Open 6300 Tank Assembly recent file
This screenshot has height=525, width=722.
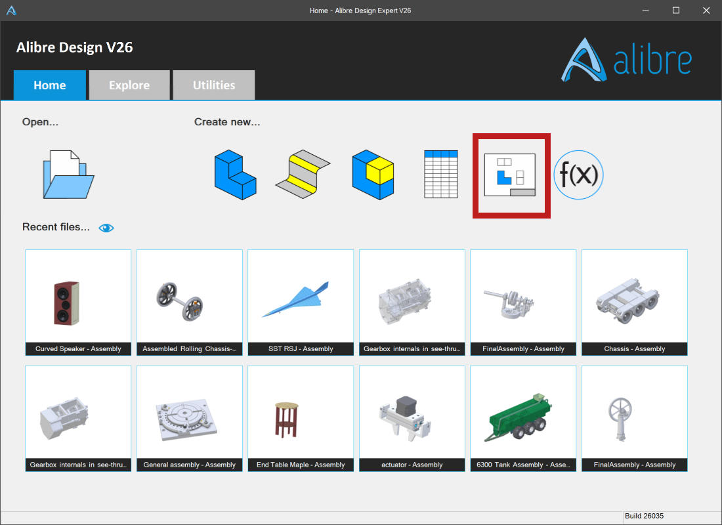coord(523,419)
